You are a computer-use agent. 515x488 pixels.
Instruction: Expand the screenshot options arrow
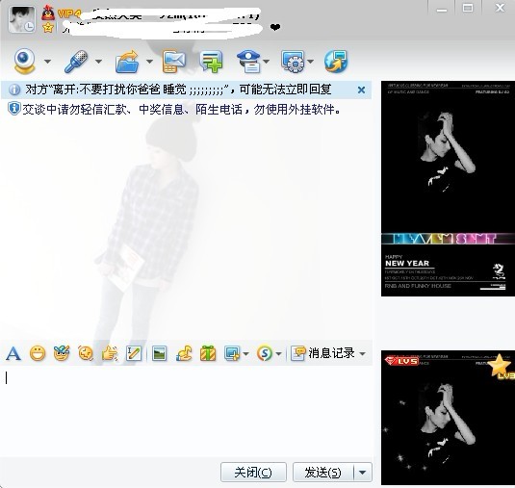point(245,354)
